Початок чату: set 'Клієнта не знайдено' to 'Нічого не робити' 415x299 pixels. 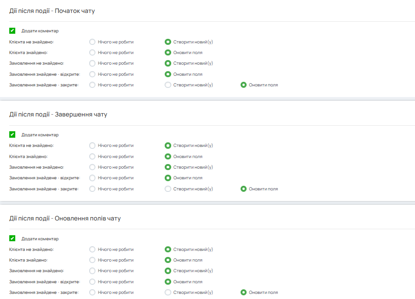(93, 42)
